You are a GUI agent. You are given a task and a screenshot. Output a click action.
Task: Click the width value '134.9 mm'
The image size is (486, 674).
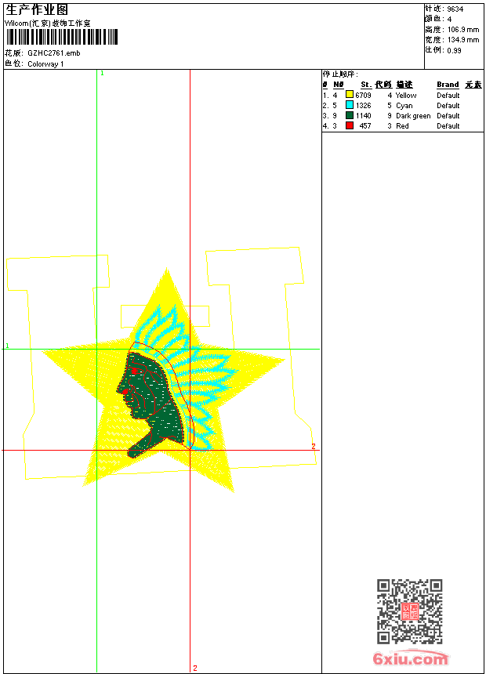pos(463,40)
